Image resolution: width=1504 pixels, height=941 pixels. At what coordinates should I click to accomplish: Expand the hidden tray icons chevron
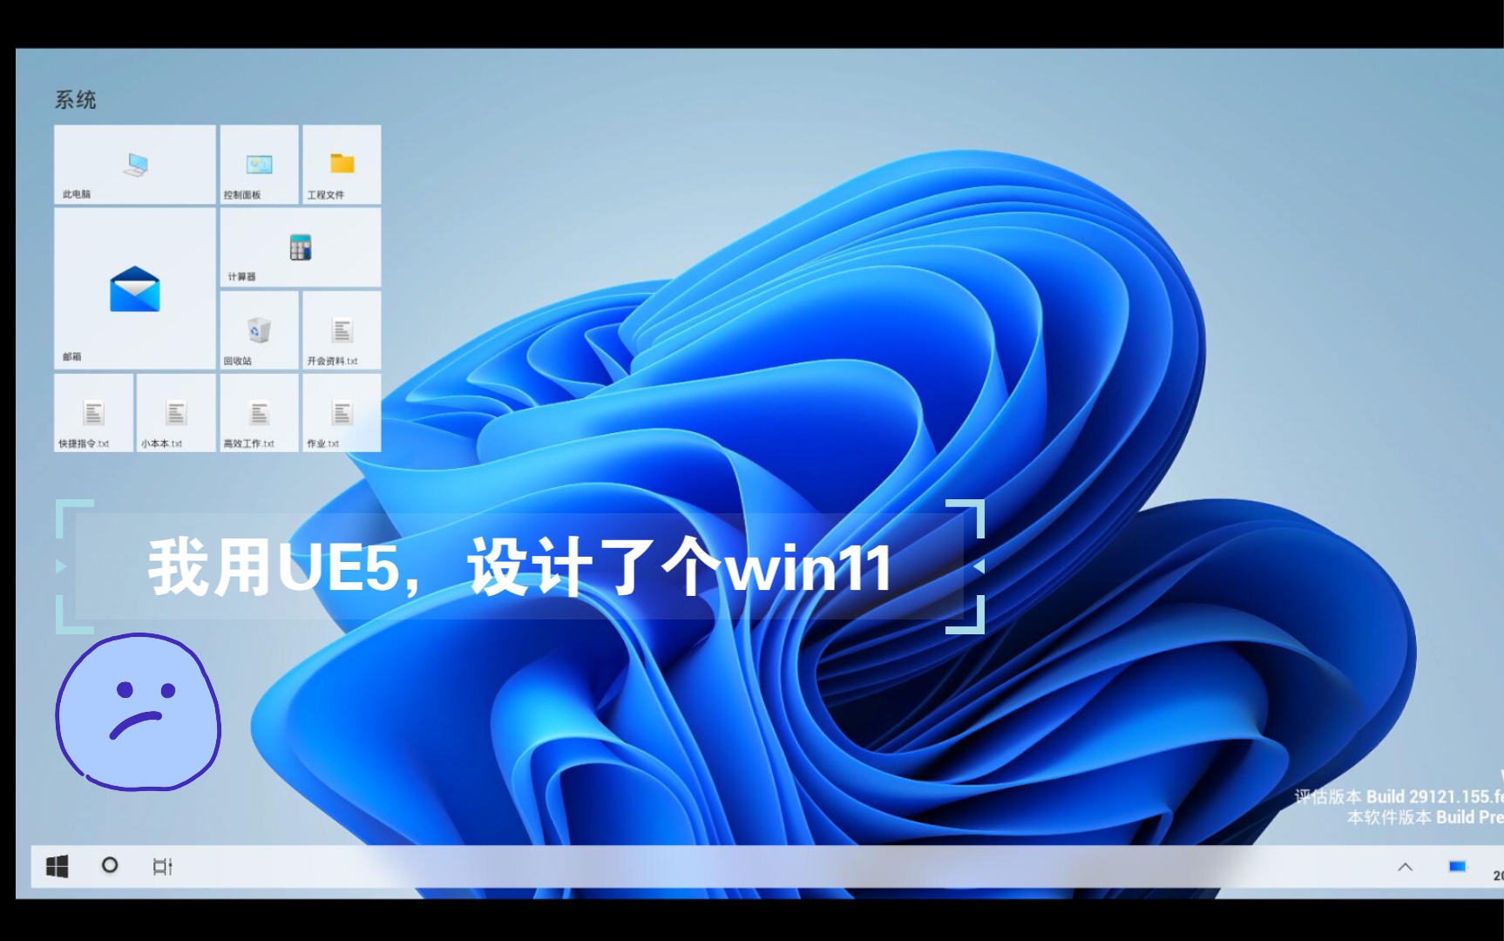[x=1405, y=866]
